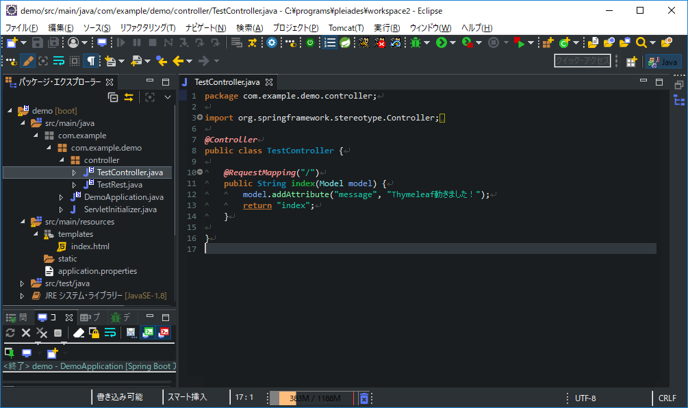
Task: Toggle the numbered-list toolbar button
Action: tap(329, 42)
